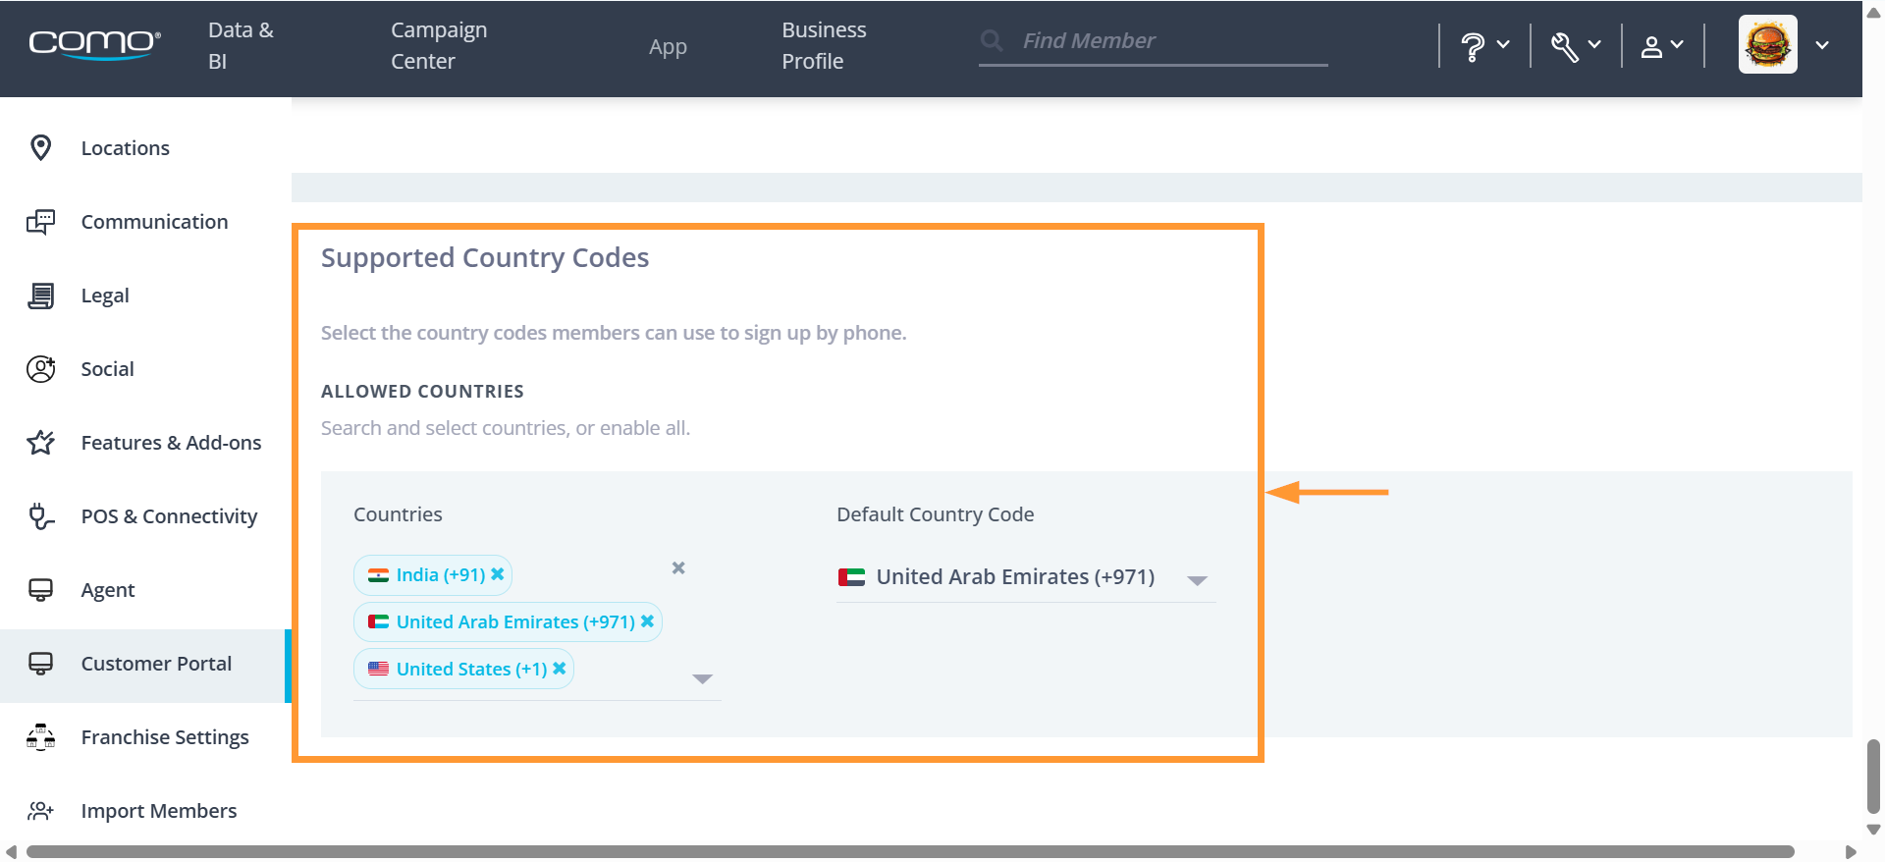Remove United Arab Emirates (+971) tag

[647, 621]
